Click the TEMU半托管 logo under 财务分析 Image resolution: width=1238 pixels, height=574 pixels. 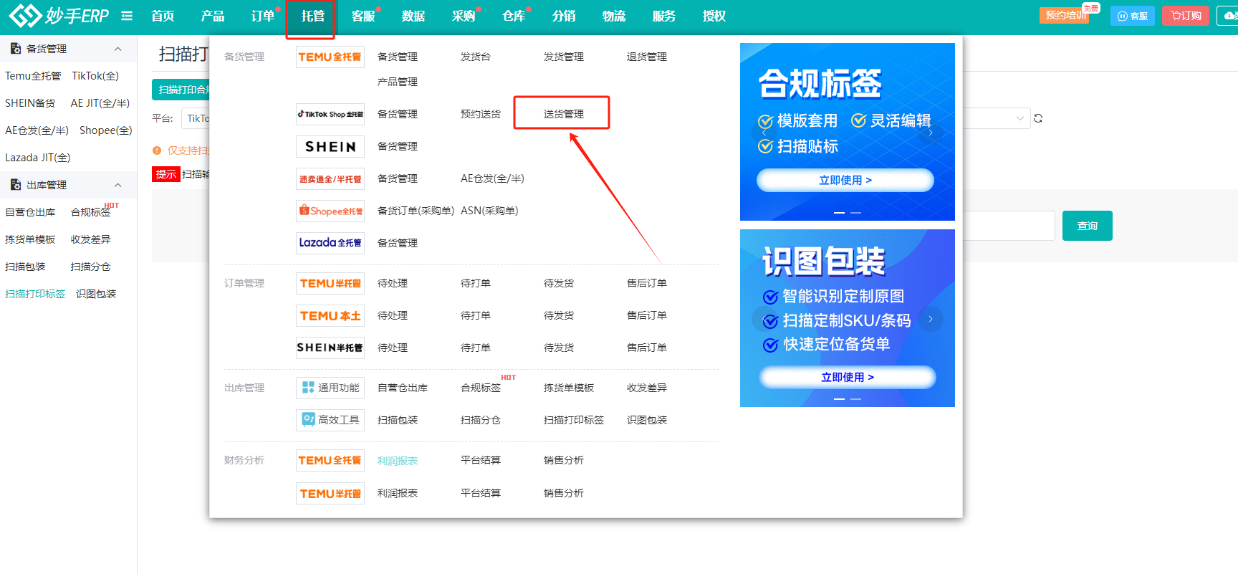pos(330,493)
